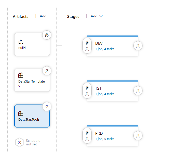Open pre-deployment conditions for PRD stage

pyautogui.click(x=87, y=136)
